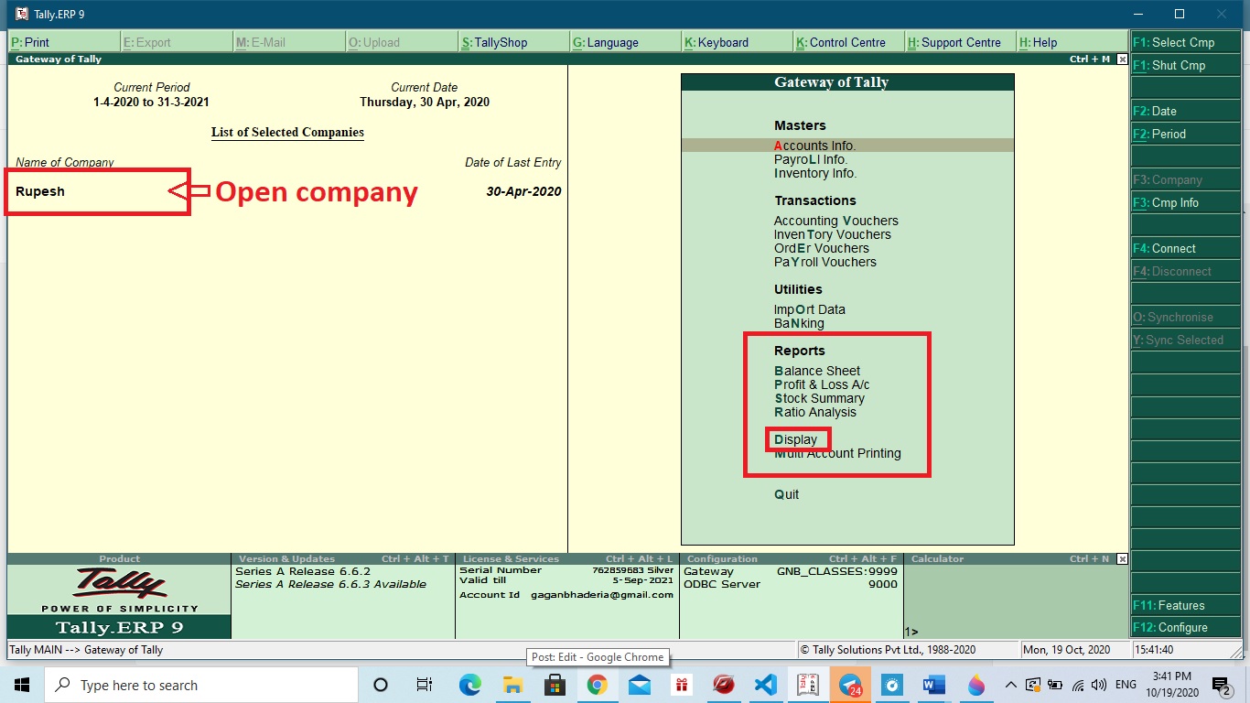Click the volume icon in system tray
The height and width of the screenshot is (703, 1250).
point(1100,685)
